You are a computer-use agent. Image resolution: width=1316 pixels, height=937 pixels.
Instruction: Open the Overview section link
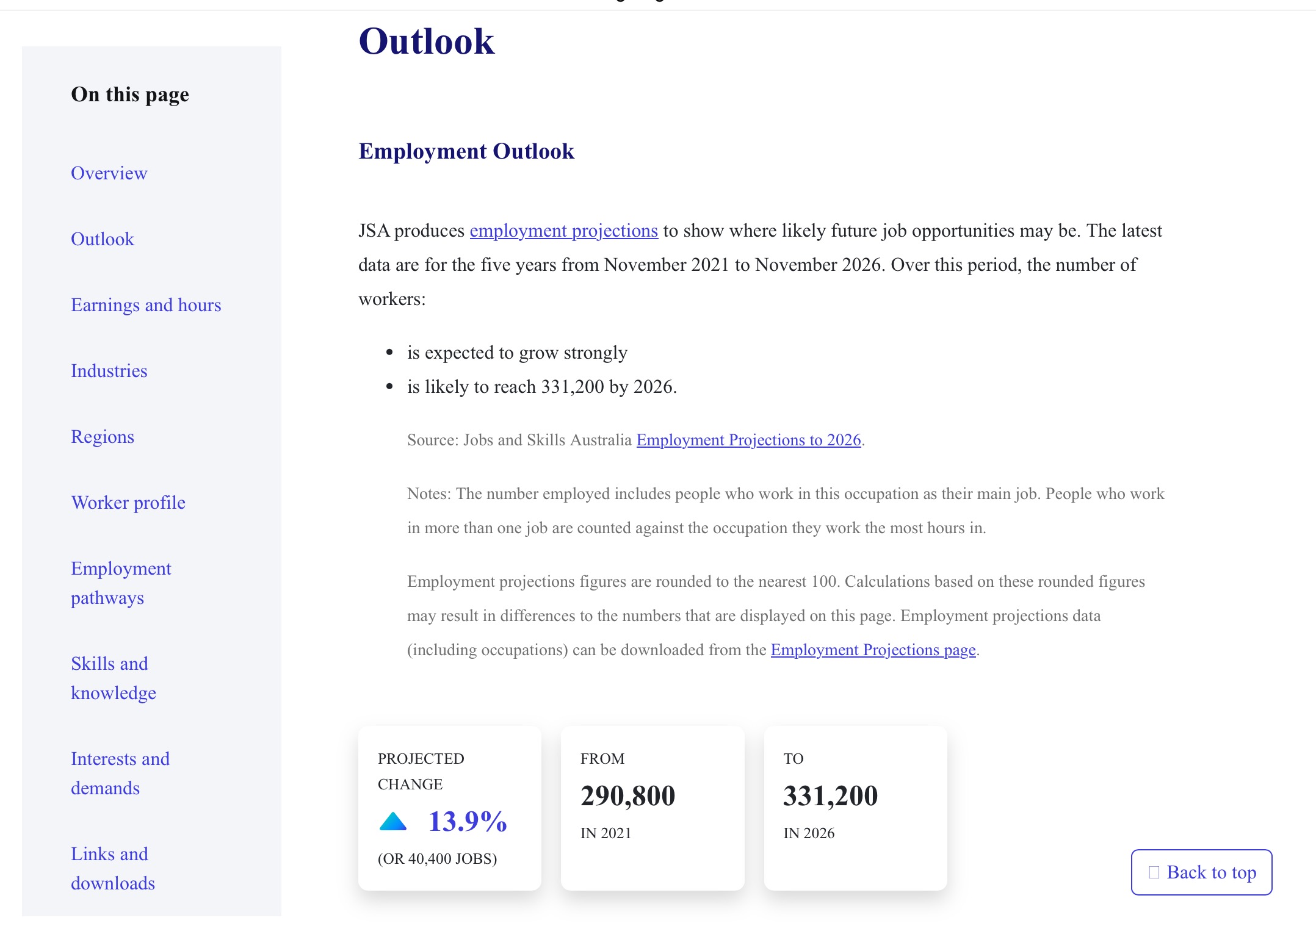point(109,173)
